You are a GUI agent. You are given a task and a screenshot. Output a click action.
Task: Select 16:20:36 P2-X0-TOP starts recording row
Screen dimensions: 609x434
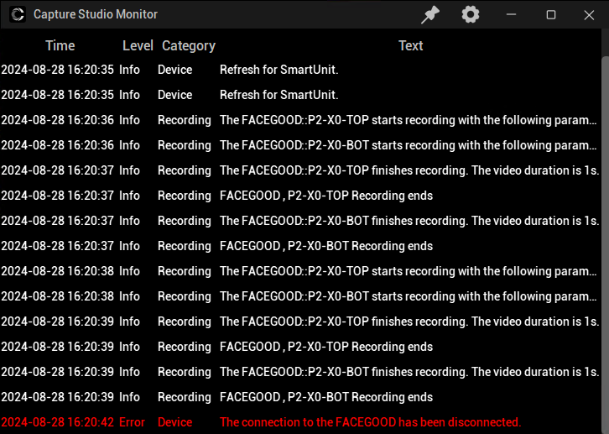pos(300,120)
